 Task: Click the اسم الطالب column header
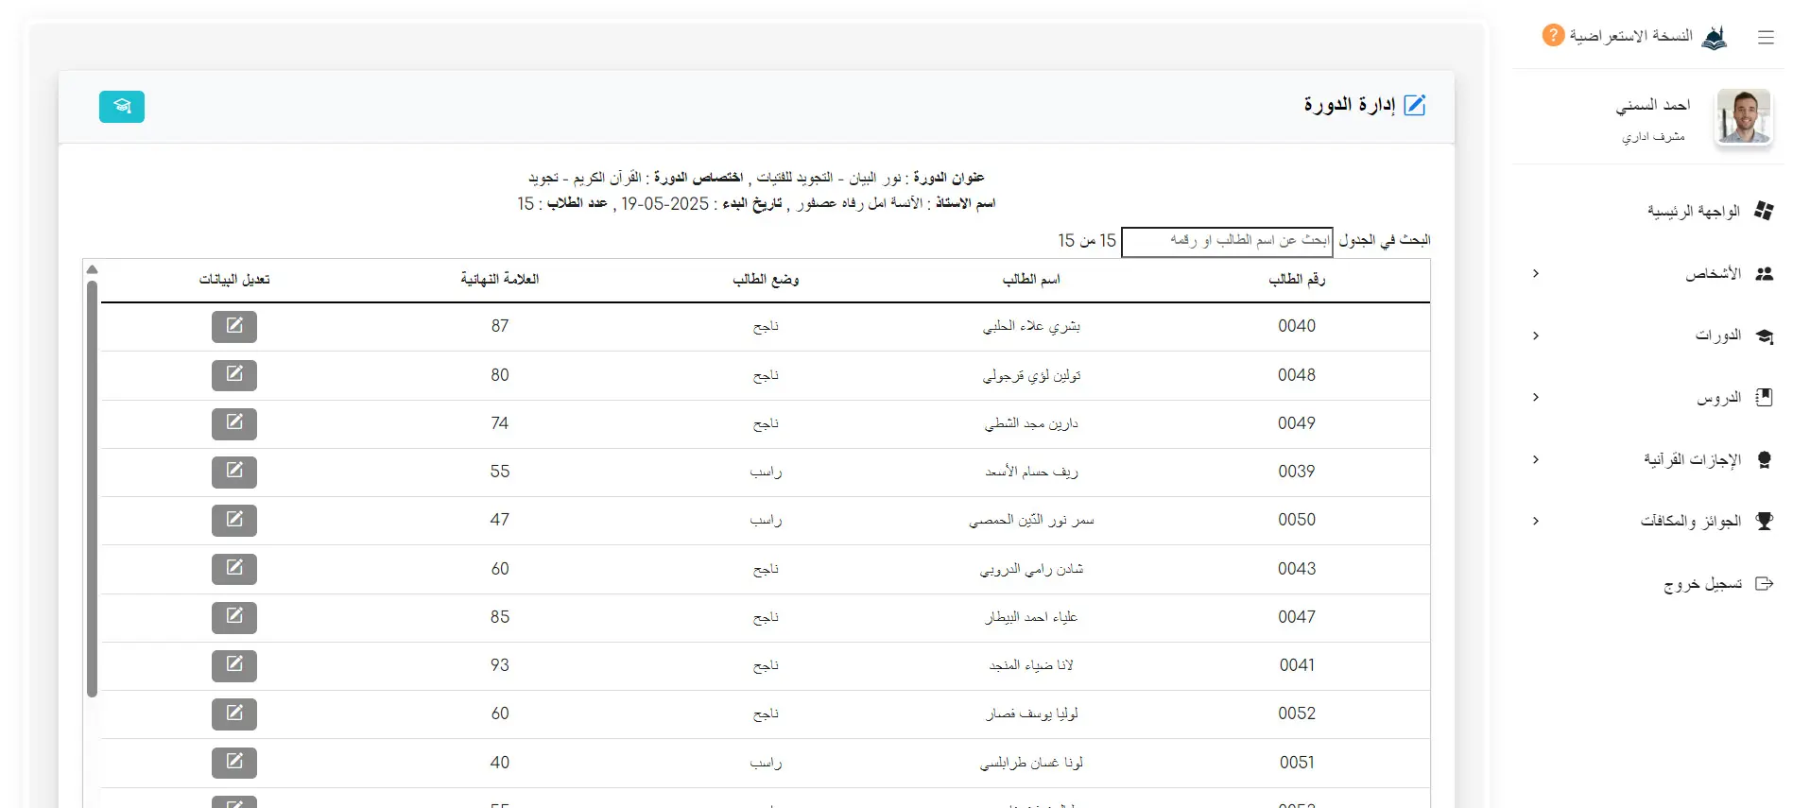[1030, 280]
